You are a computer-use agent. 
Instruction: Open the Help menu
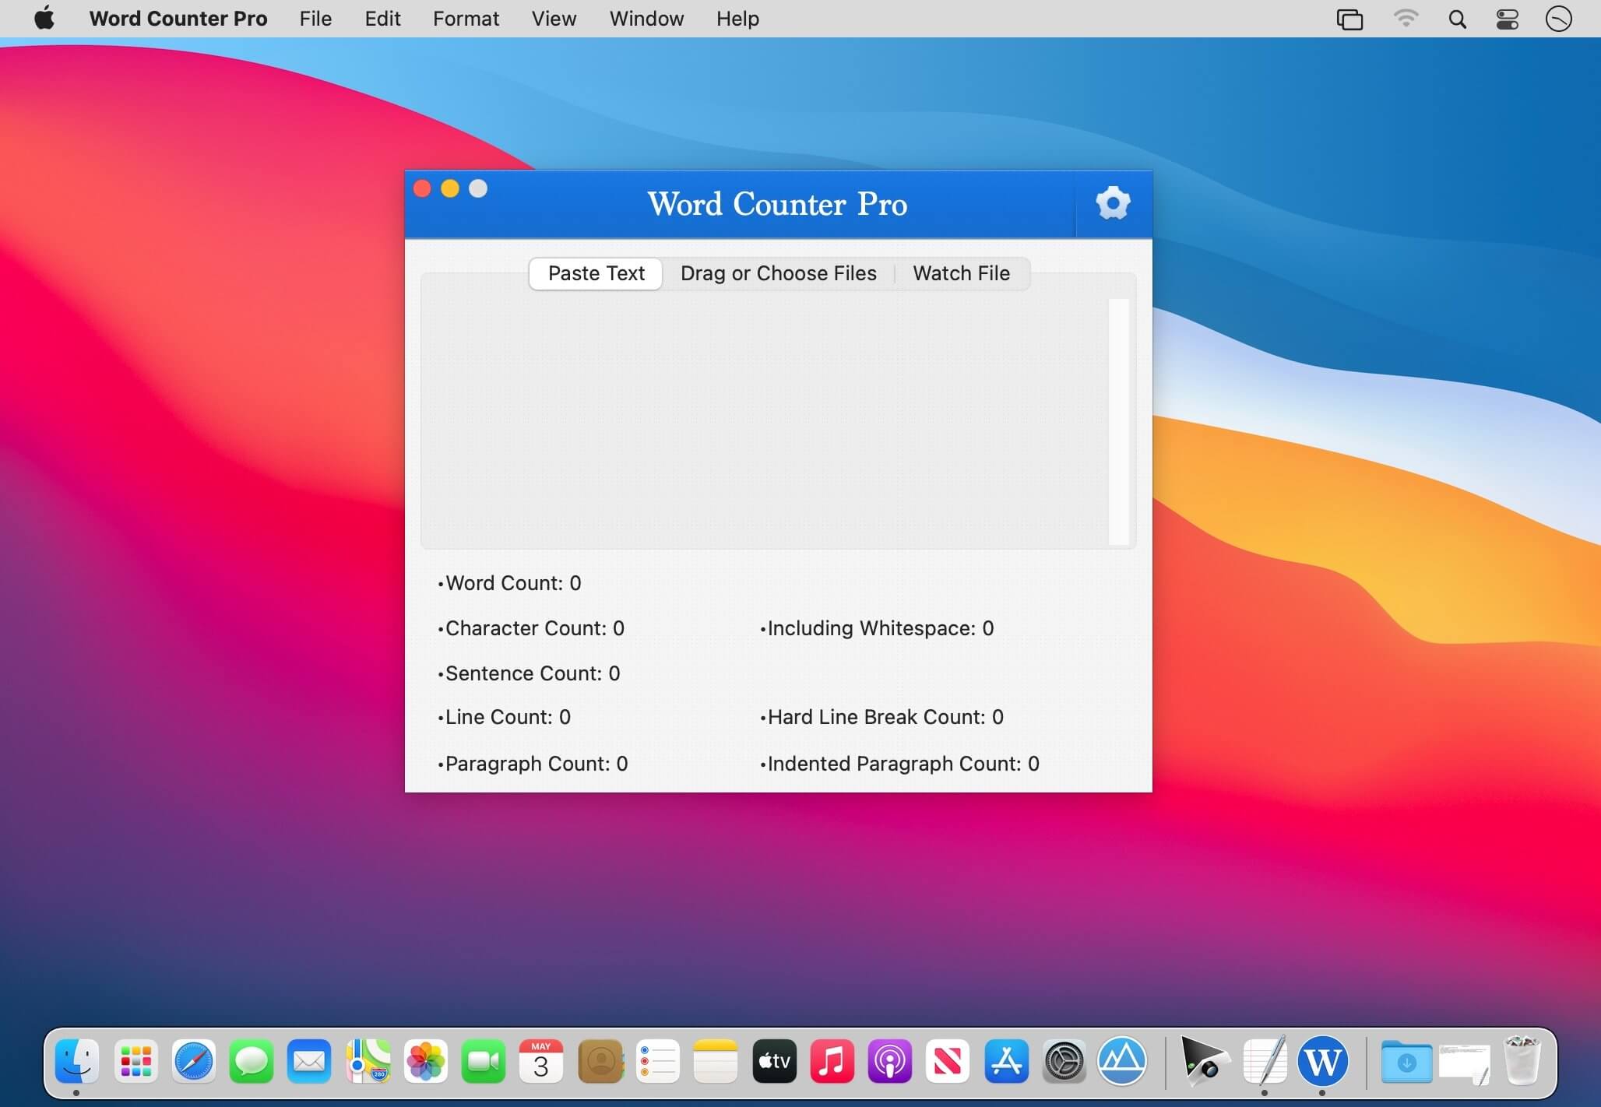[737, 19]
